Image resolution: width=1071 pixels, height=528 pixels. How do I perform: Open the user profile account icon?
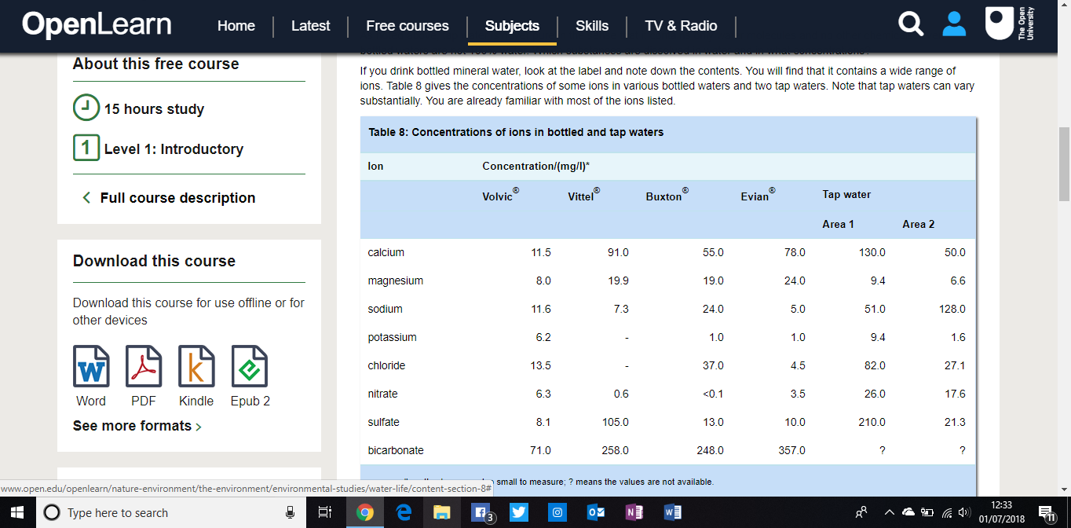[954, 24]
